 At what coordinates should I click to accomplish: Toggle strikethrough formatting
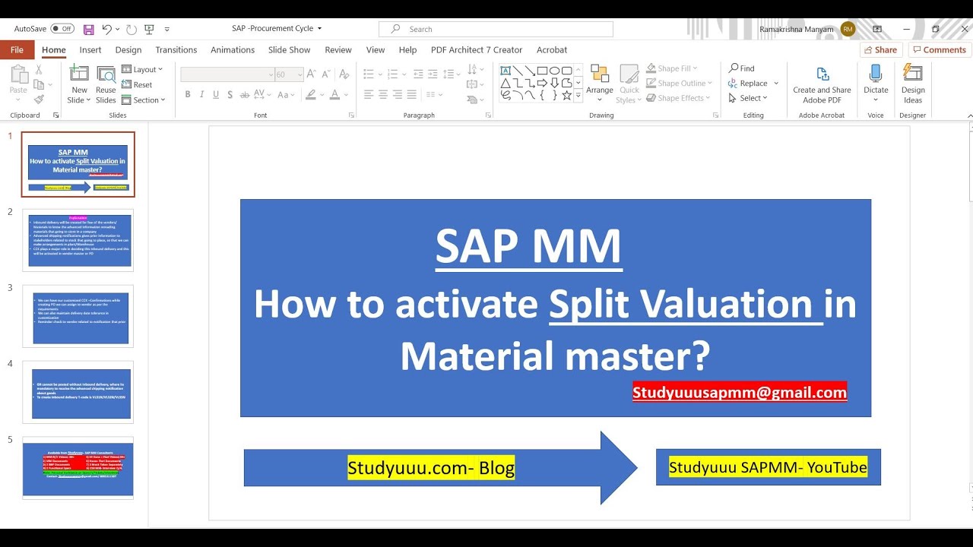point(246,95)
